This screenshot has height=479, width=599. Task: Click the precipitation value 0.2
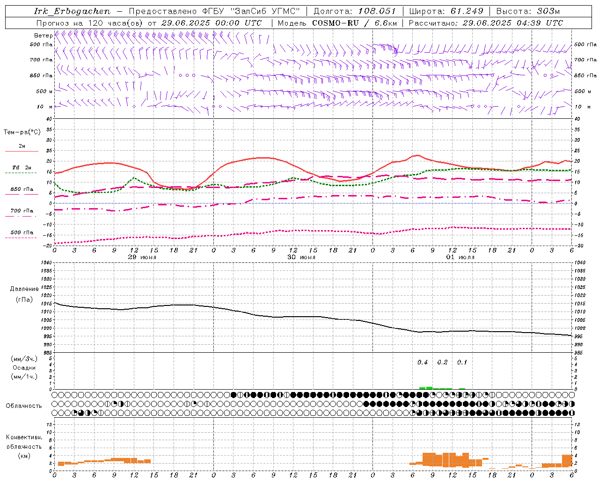442,362
